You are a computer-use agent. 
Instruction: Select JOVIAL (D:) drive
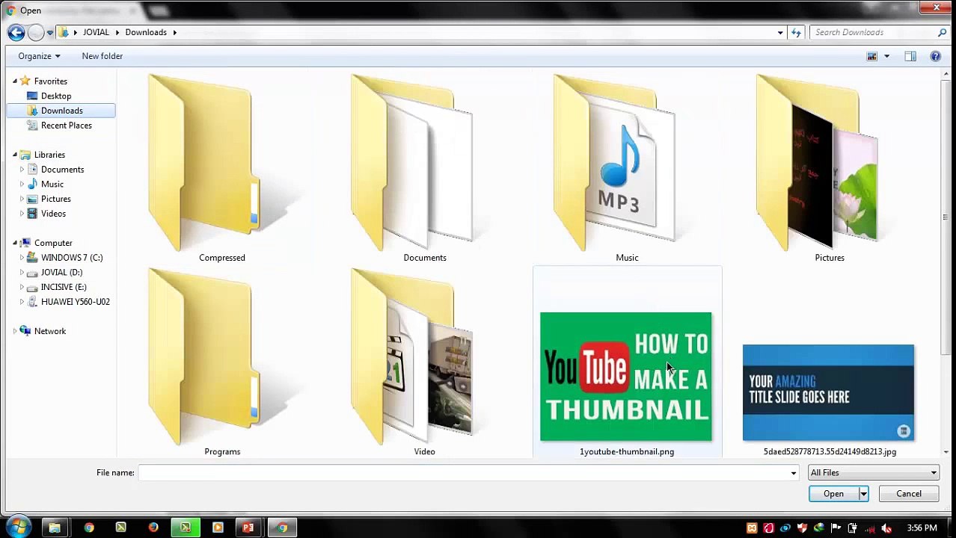click(61, 273)
